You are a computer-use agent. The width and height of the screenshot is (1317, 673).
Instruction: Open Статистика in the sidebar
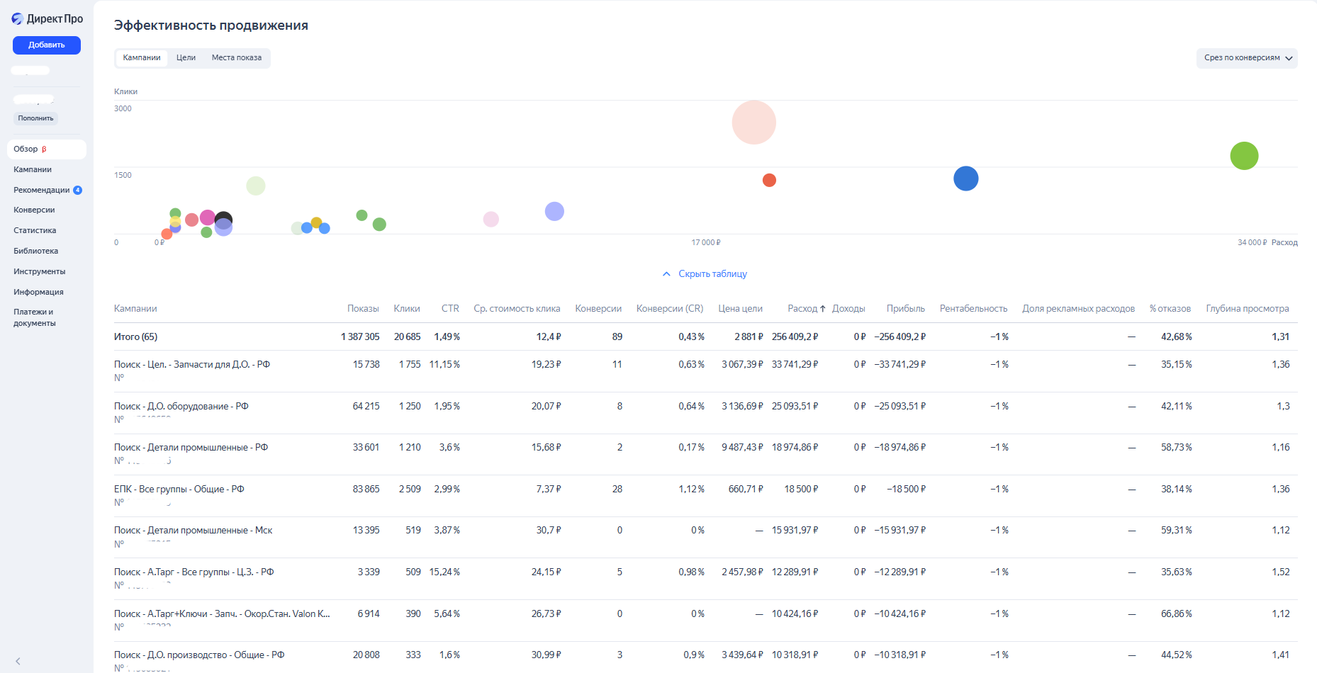pos(35,230)
